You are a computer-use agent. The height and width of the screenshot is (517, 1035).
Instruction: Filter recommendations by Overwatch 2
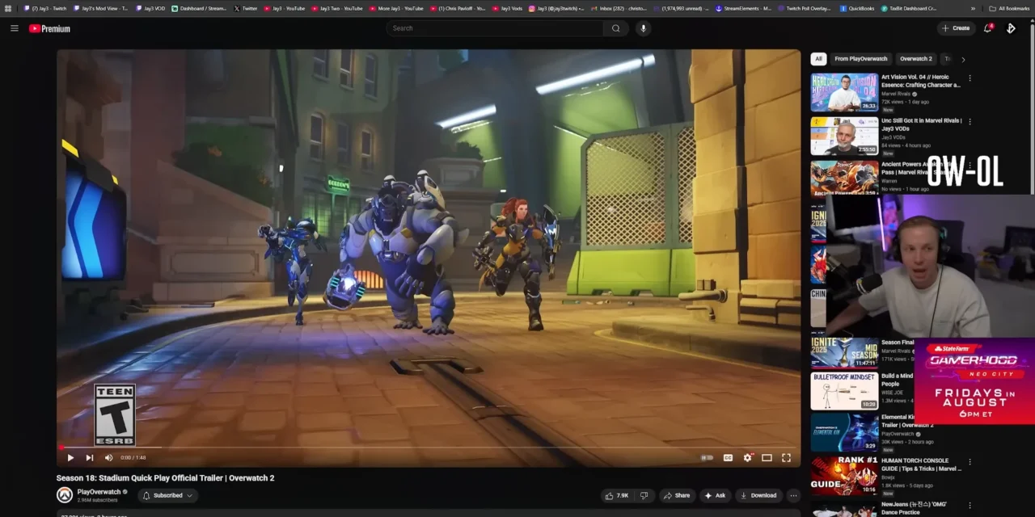915,58
